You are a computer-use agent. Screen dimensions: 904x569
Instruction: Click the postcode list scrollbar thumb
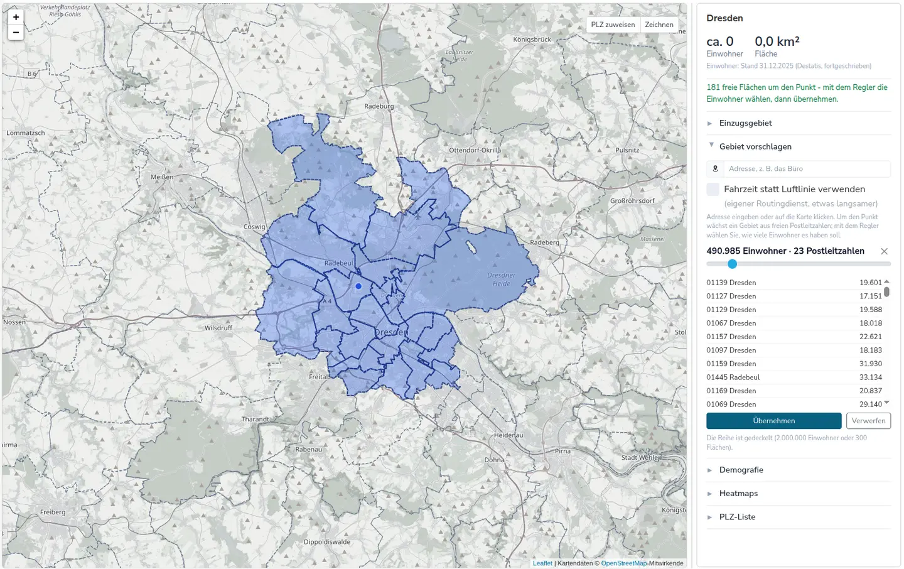(x=886, y=292)
